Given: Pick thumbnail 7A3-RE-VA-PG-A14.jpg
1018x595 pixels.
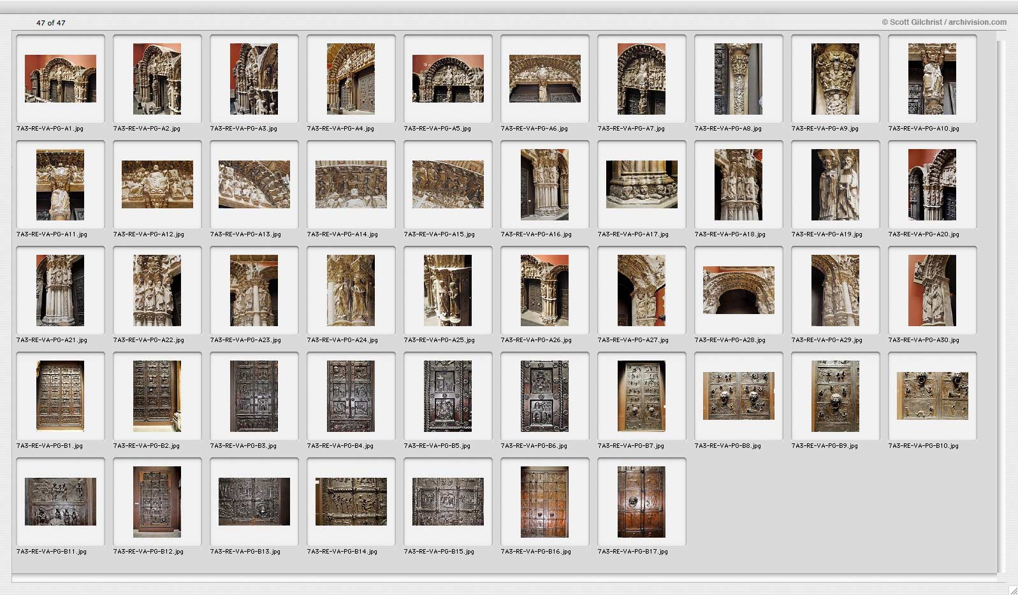Looking at the screenshot, I should [351, 184].
